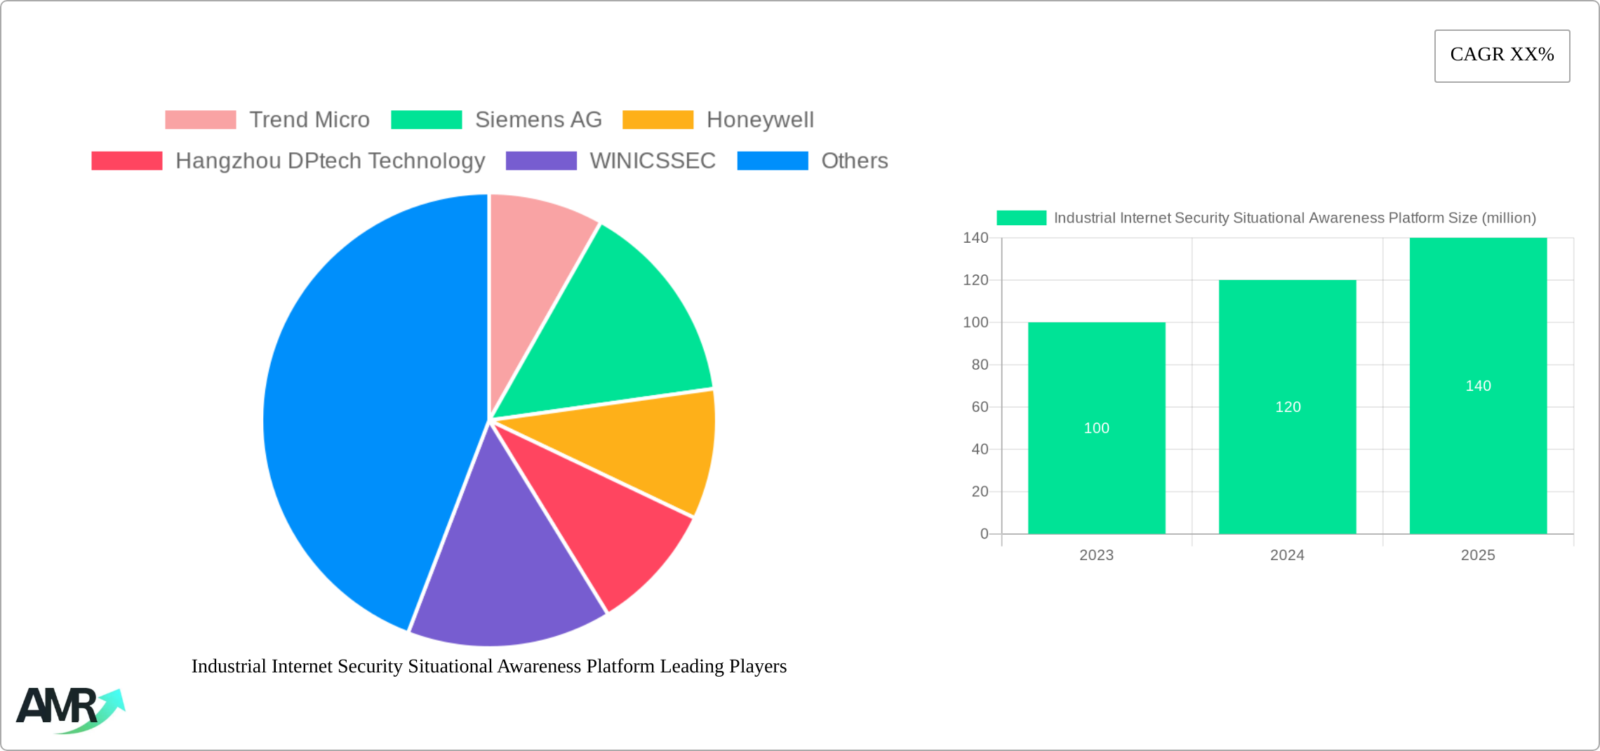Toggle the Trend Micro series visibility
The height and width of the screenshot is (751, 1600).
311,119
